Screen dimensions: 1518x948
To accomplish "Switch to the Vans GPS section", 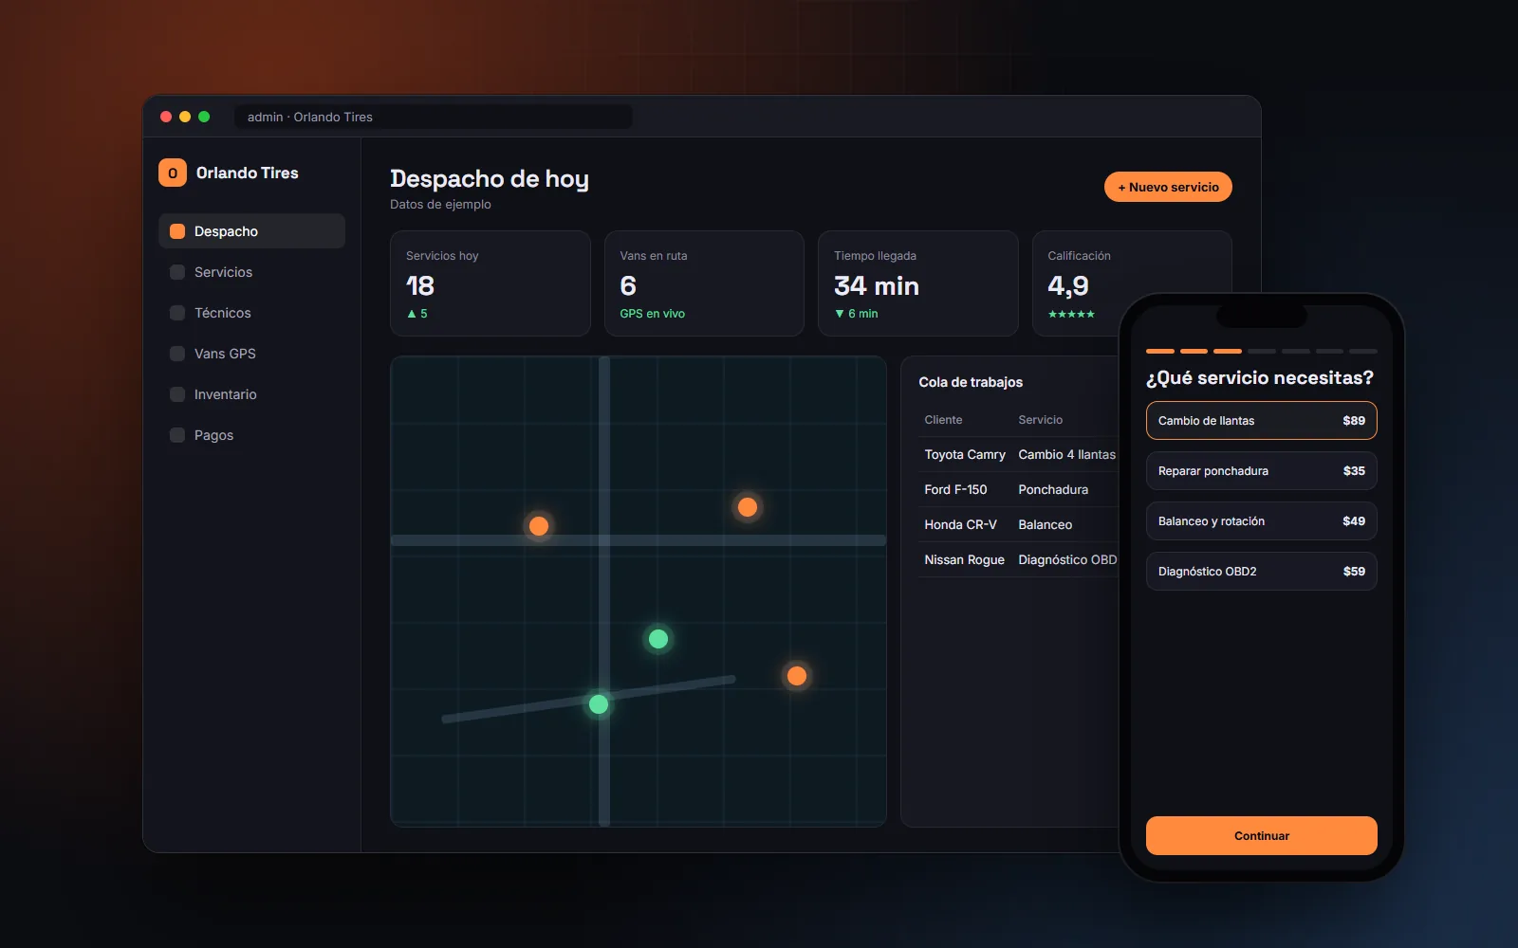I will (251, 354).
